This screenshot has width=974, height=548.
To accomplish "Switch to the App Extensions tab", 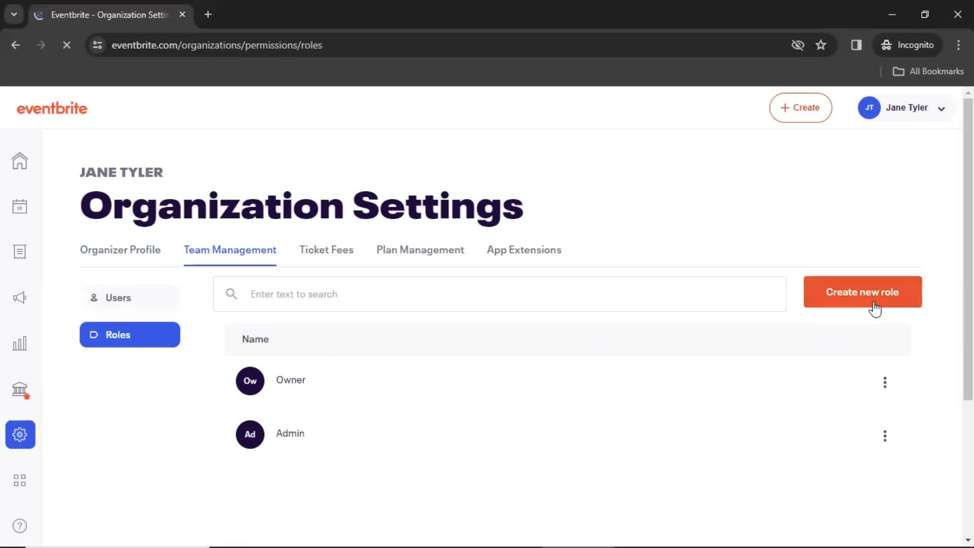I will tap(524, 250).
